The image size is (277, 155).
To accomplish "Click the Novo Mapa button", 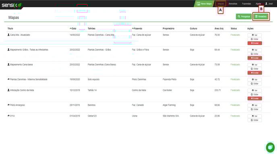I will click(x=204, y=4).
